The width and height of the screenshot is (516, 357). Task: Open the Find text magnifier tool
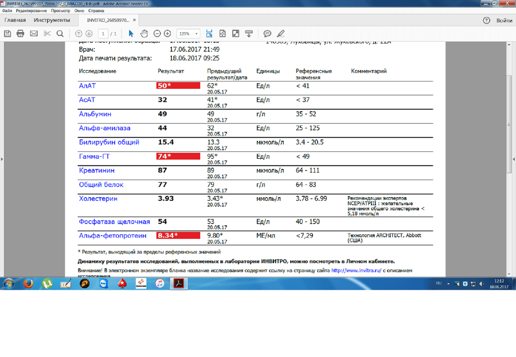[x=60, y=34]
